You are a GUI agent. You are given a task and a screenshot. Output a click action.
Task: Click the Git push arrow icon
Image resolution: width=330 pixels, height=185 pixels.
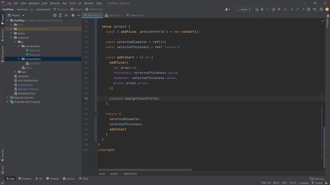303,9
